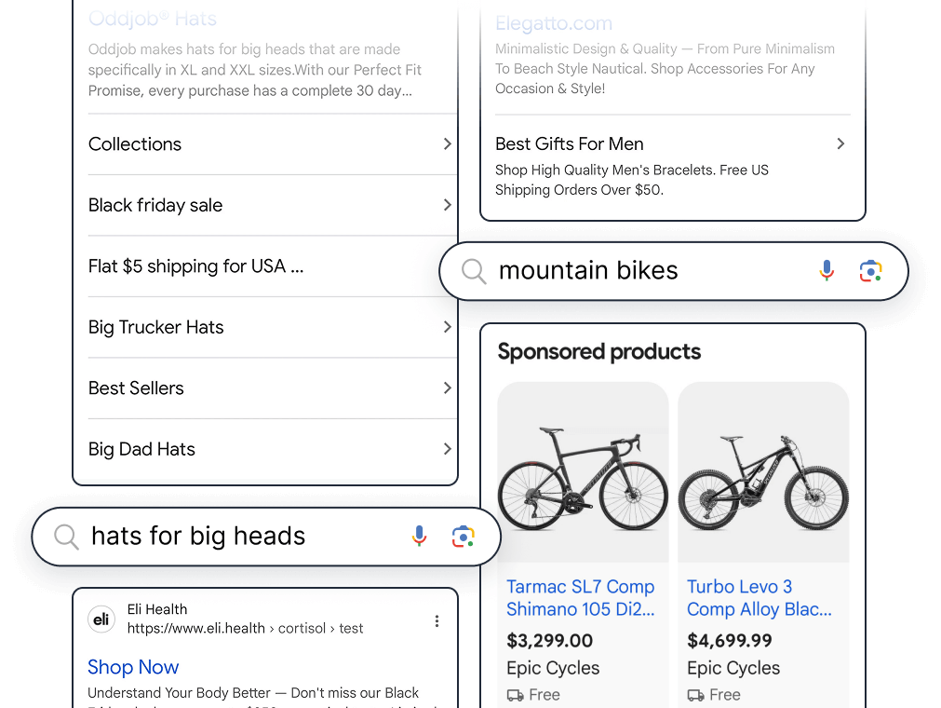Expand the Collections sitelink arrow

447,144
